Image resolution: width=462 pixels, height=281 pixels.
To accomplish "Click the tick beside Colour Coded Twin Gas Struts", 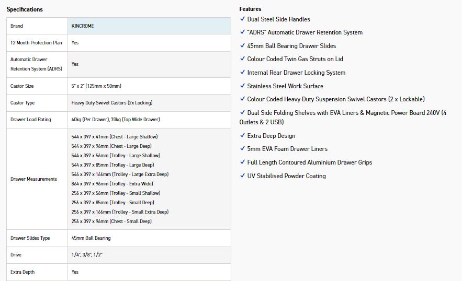I will coord(242,58).
